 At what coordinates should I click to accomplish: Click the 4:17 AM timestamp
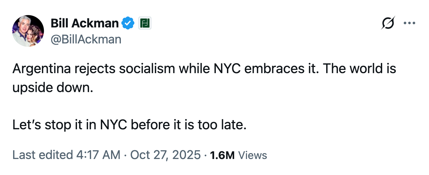click(x=98, y=155)
